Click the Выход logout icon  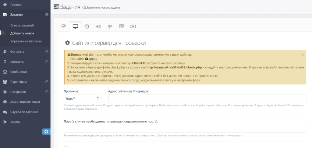tap(5, 122)
